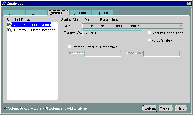
Task: Click the Shutdown Cluster Database task icon
Action: pyautogui.click(x=9, y=30)
